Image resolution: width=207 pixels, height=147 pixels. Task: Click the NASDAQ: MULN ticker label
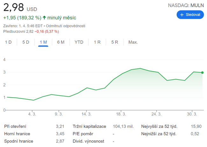[186, 5]
